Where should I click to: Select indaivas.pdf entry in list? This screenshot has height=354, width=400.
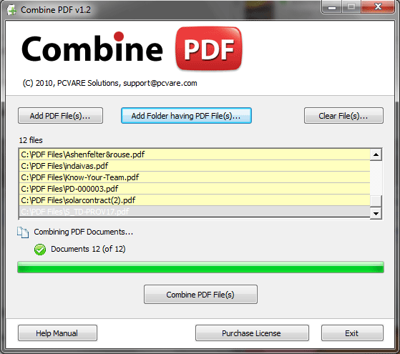[x=195, y=166]
